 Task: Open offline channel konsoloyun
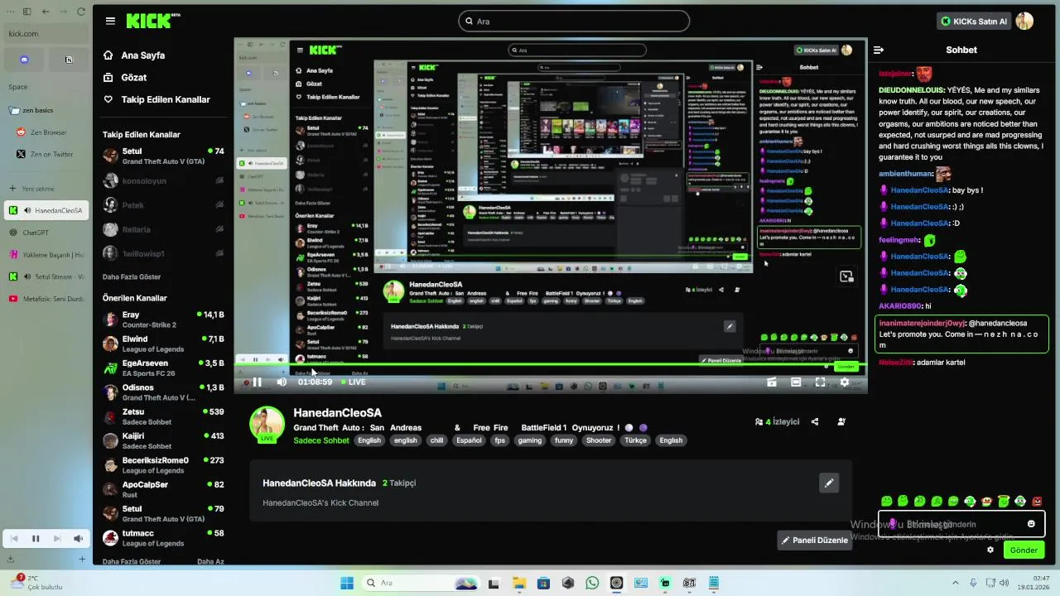pos(163,180)
